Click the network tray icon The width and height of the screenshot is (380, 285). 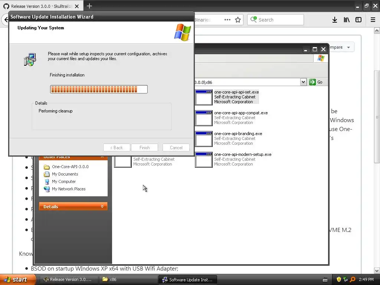click(x=345, y=279)
